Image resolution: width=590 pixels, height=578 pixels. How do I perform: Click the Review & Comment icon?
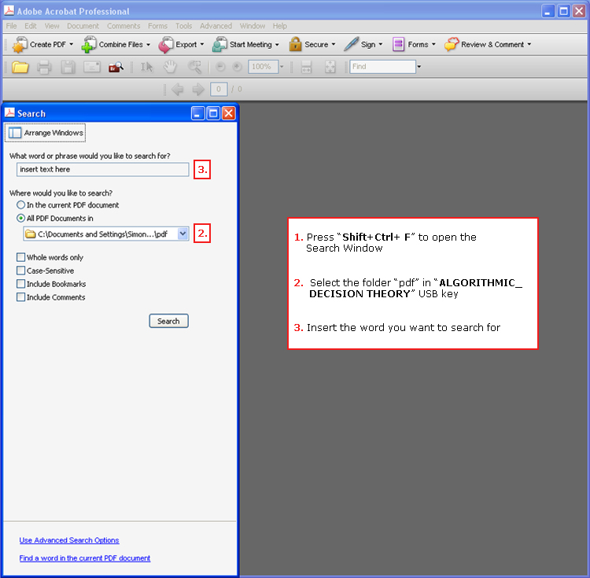pos(452,44)
